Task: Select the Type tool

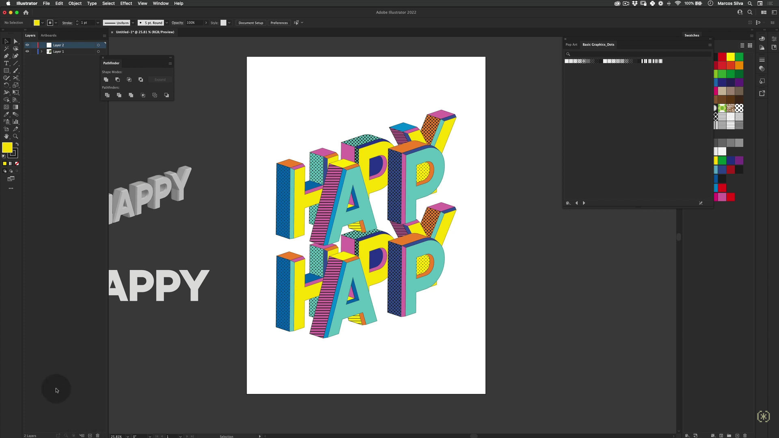Action: click(x=6, y=63)
